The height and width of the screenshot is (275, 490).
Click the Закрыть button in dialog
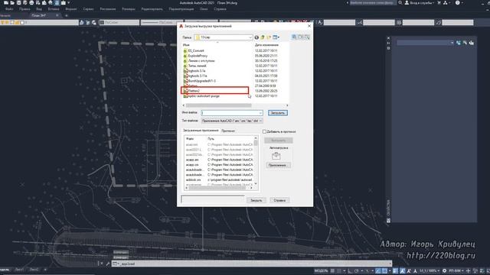pyautogui.click(x=256, y=200)
